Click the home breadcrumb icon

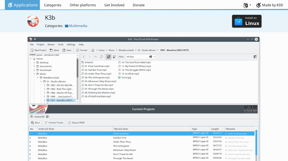[x=93, y=50]
